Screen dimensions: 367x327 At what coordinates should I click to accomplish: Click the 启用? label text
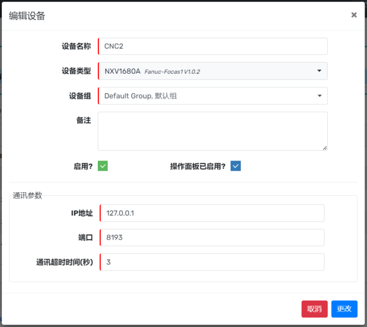(83, 166)
